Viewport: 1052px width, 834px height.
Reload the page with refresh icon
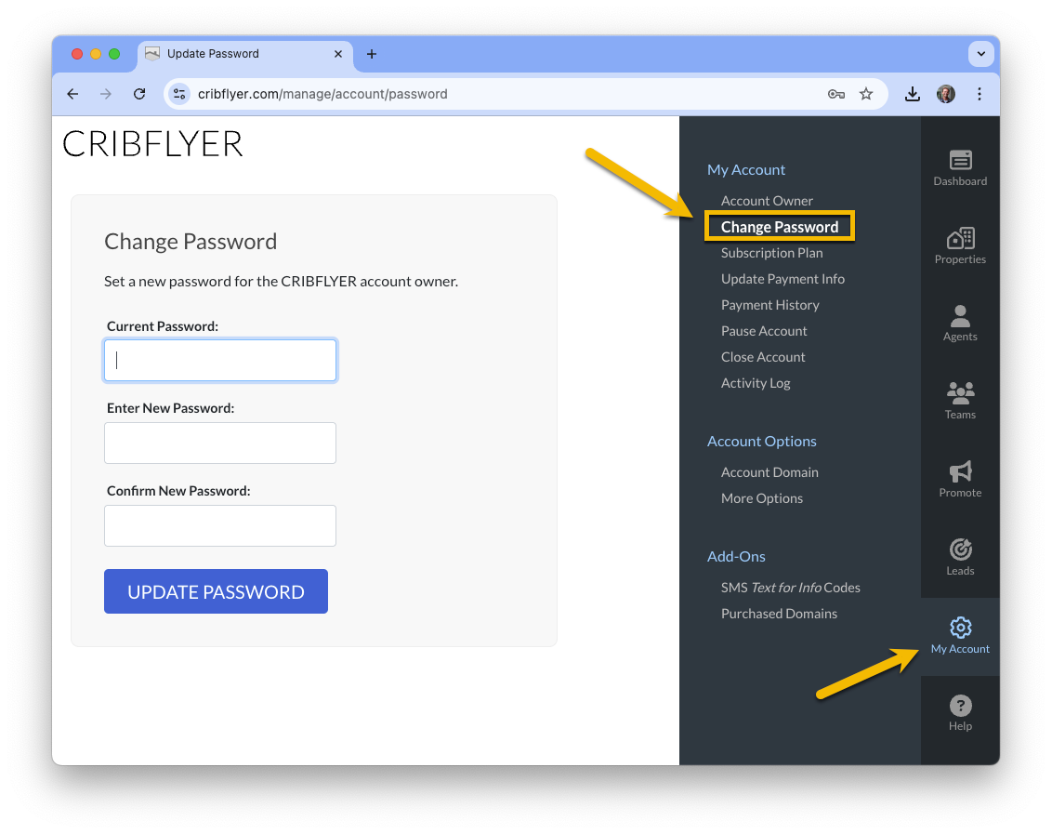[139, 94]
